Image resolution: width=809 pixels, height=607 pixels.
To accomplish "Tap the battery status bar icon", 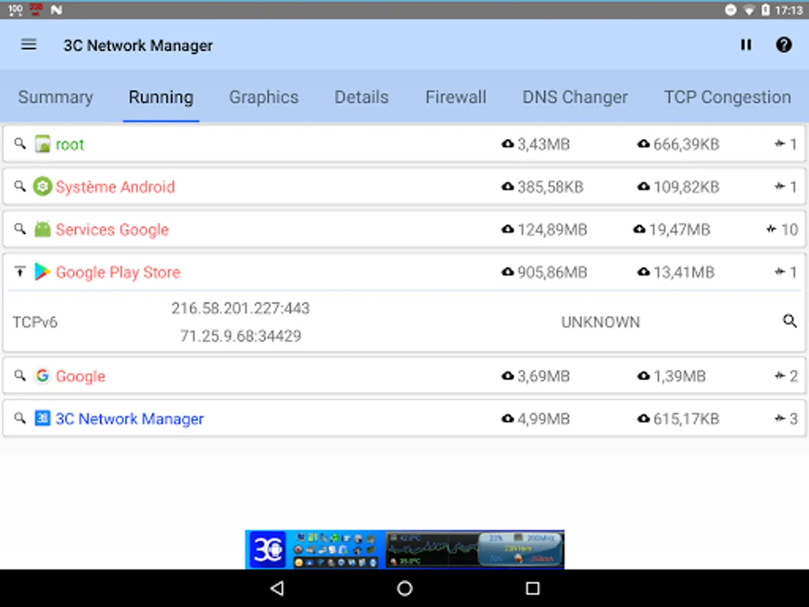I will [766, 9].
